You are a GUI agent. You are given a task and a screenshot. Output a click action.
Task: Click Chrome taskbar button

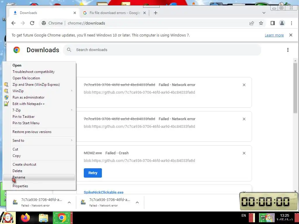coord(61,218)
